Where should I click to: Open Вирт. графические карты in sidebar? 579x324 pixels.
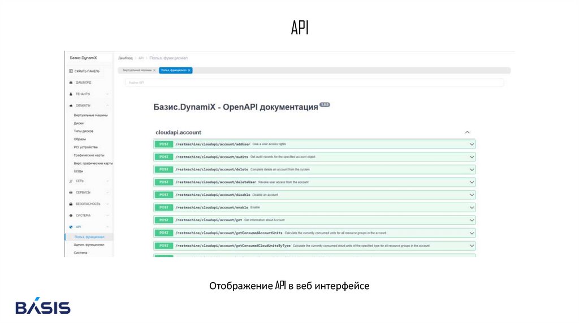tap(93, 163)
